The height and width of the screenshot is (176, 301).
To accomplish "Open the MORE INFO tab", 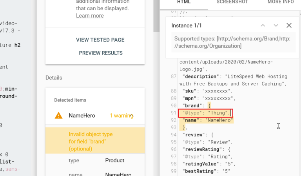I will [x=281, y=2].
